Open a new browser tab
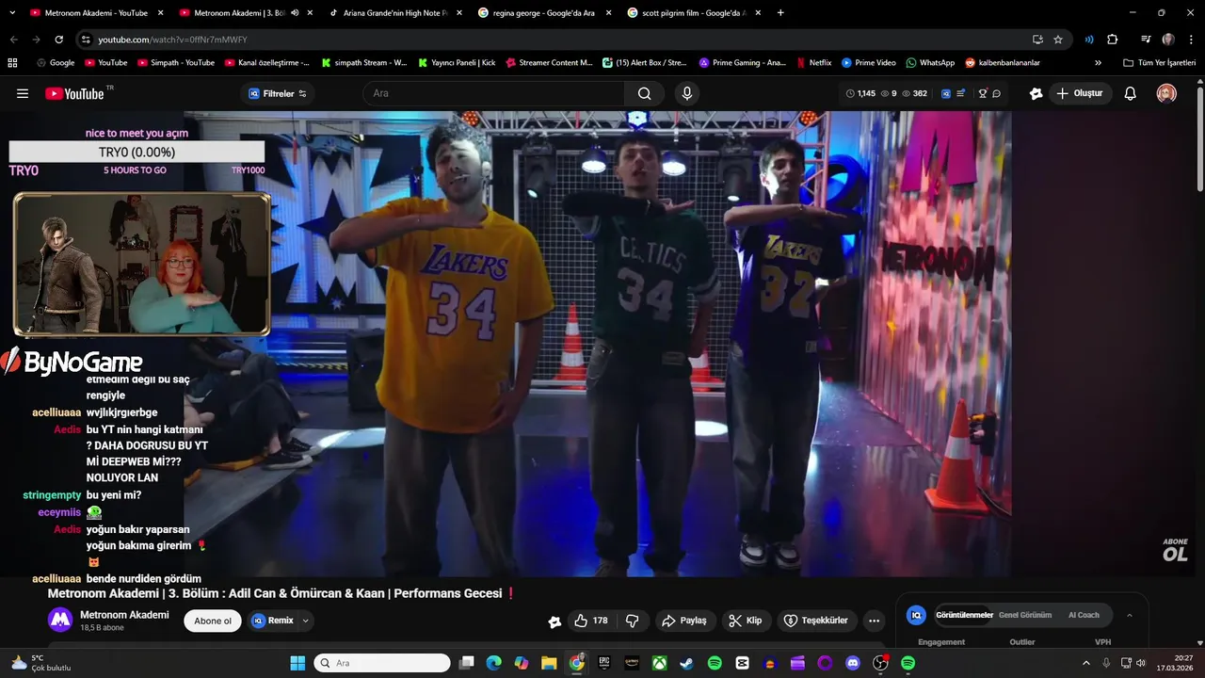This screenshot has width=1205, height=678. 780,13
